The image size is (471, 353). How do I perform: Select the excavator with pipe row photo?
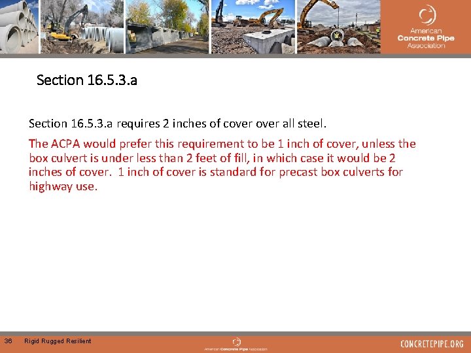click(x=82, y=27)
